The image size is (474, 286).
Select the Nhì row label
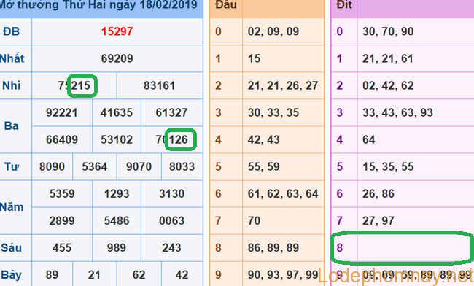point(12,85)
